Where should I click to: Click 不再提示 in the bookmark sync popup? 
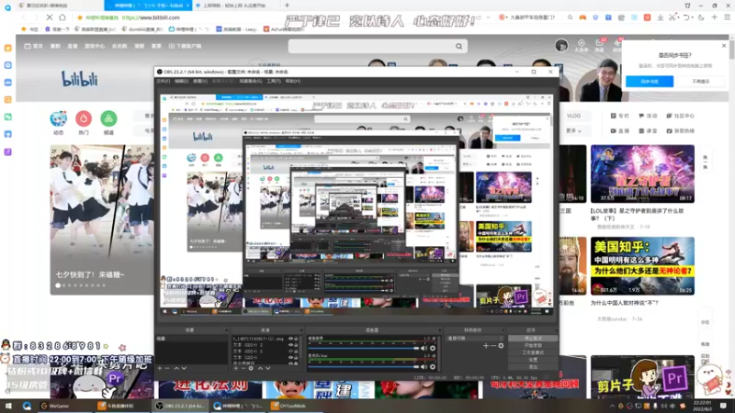[701, 81]
